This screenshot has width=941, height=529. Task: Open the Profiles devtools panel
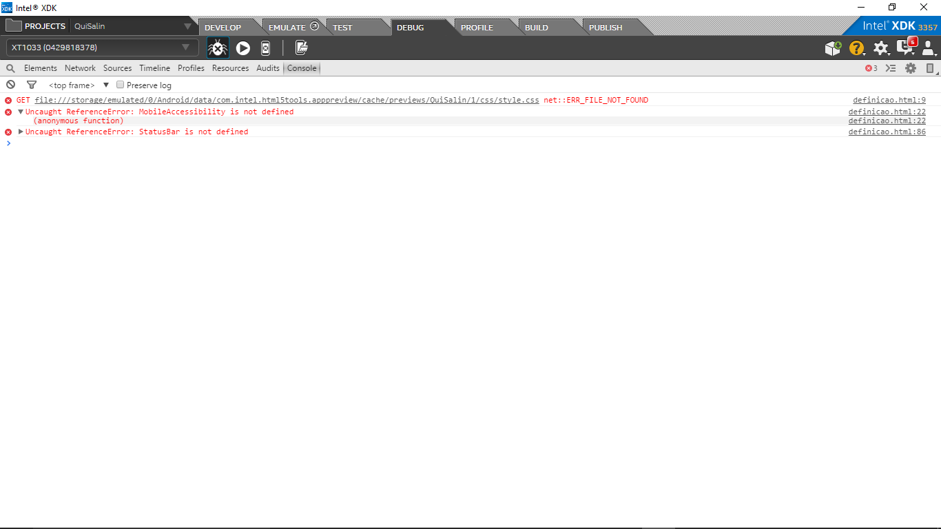tap(192, 68)
